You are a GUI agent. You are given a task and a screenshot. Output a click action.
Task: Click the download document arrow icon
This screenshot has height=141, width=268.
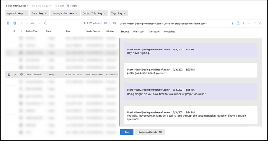233,23
